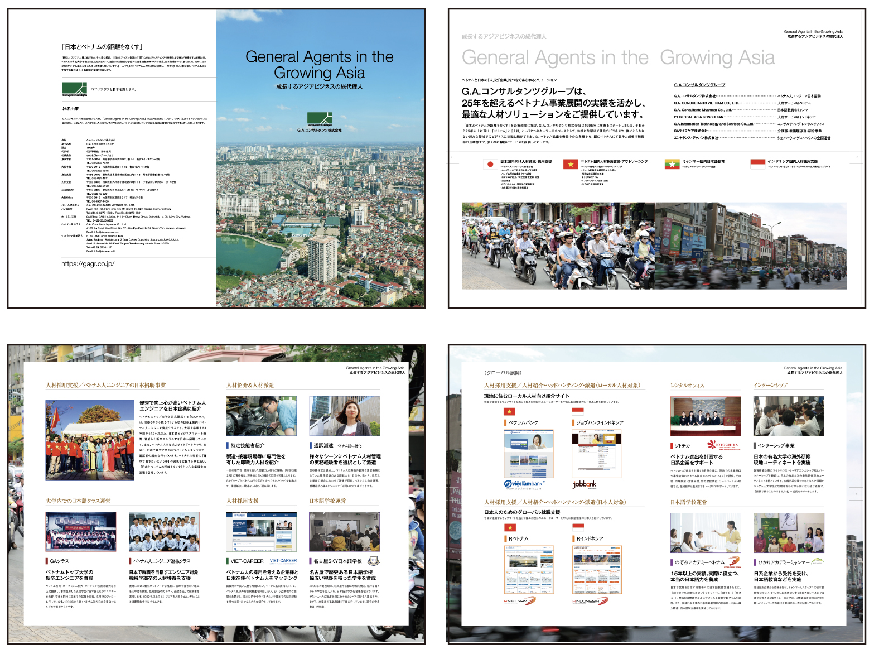
Task: Click the large gray 'General Agents in the Growing Asia' title
Action: pos(618,58)
